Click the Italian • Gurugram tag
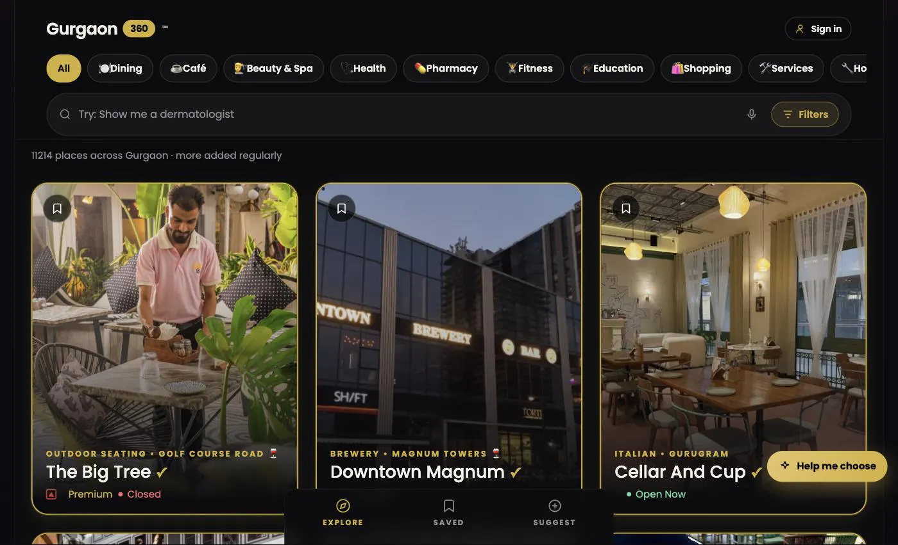Viewport: 898px width, 545px height. [672, 453]
